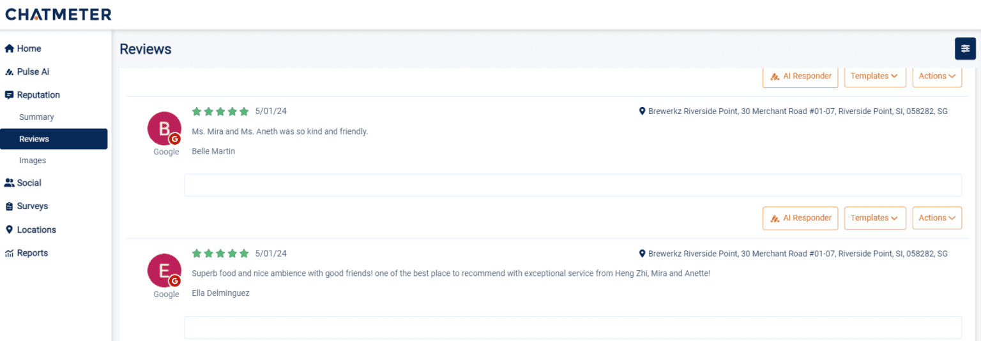Click the Reputation chat icon
981x341 pixels.
[x=10, y=95]
